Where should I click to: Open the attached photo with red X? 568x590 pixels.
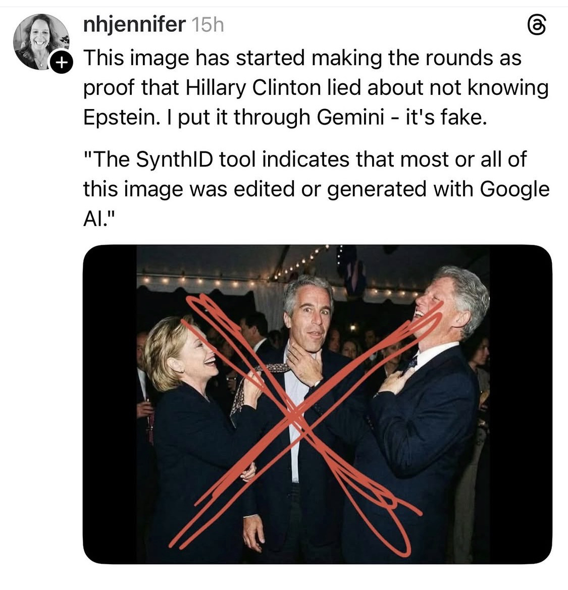point(317,404)
